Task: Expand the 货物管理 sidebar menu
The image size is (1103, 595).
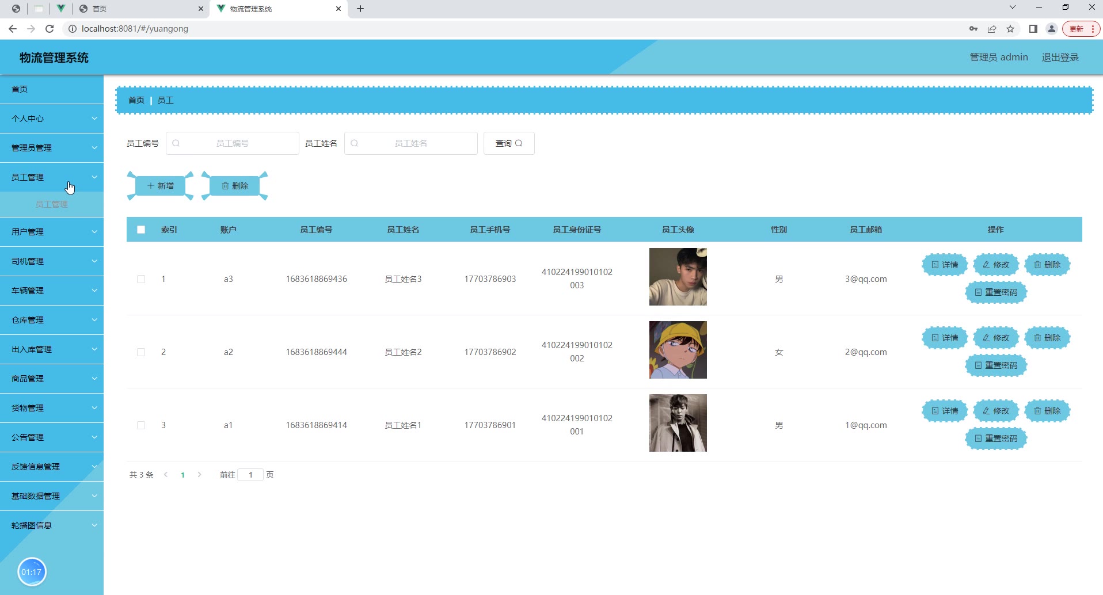Action: (x=52, y=408)
